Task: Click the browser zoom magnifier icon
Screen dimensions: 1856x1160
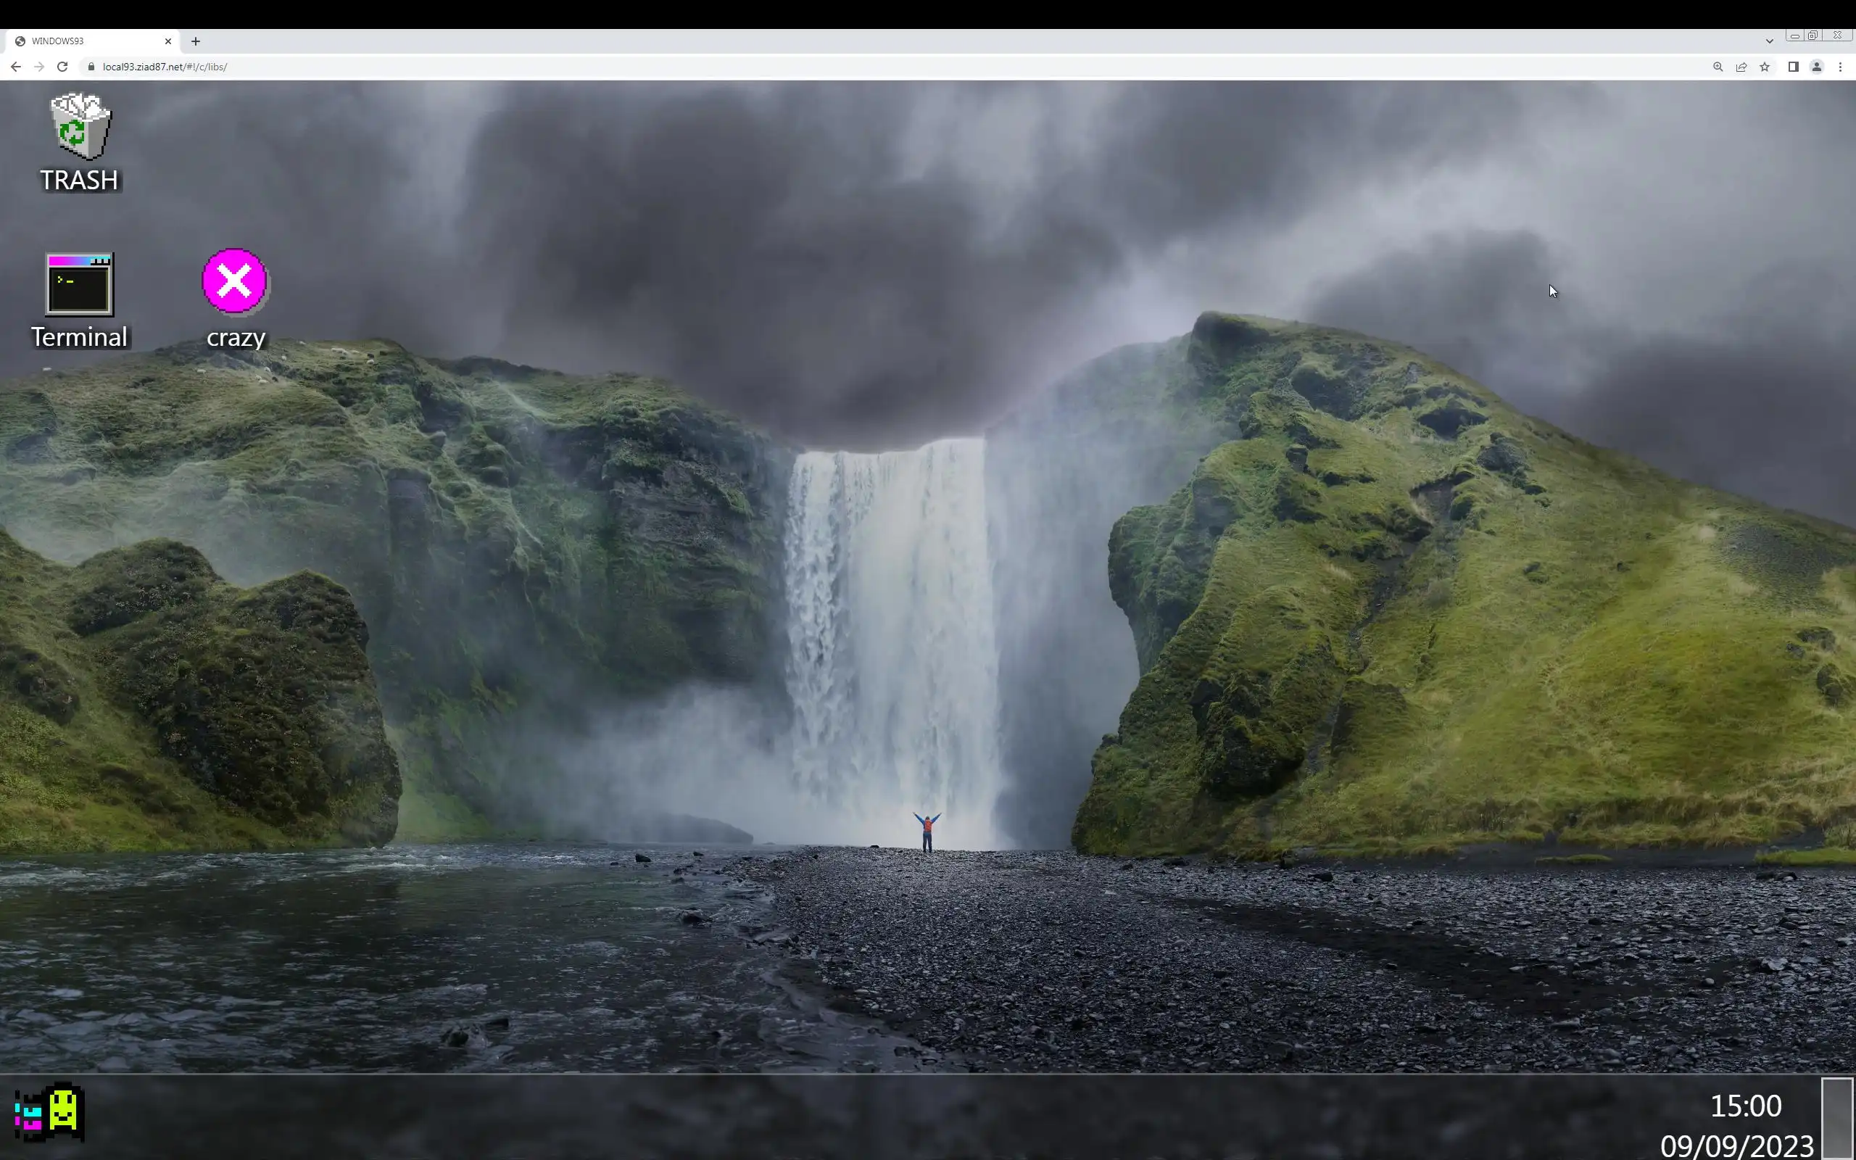Action: tap(1718, 67)
